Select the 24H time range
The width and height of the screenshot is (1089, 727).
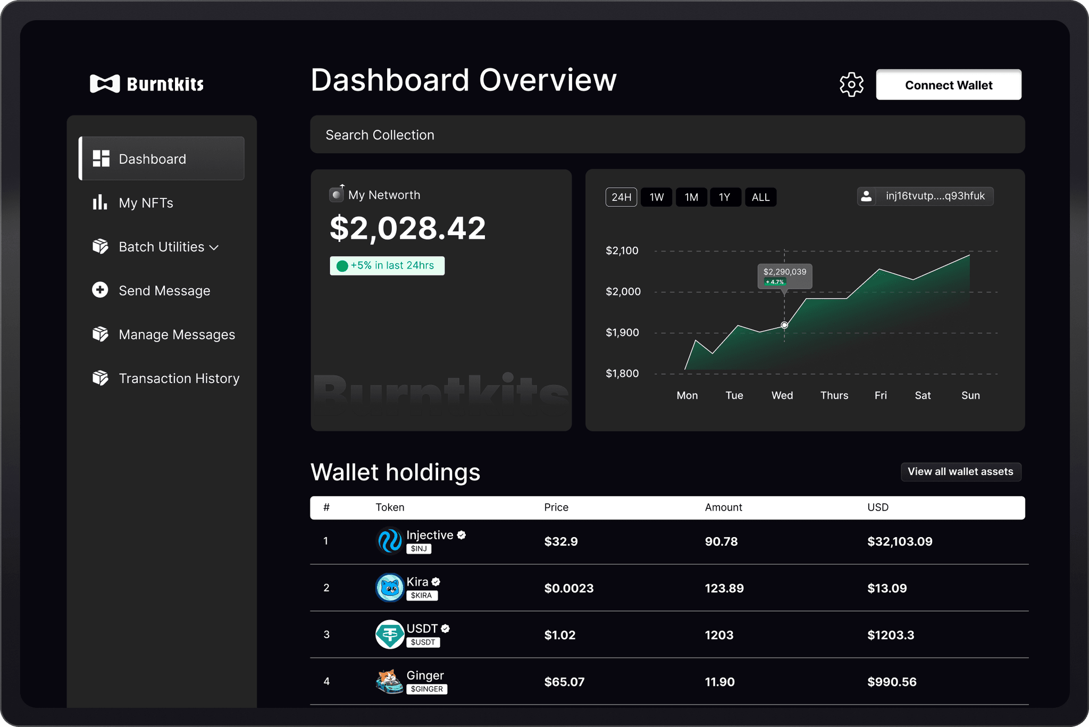pyautogui.click(x=621, y=197)
